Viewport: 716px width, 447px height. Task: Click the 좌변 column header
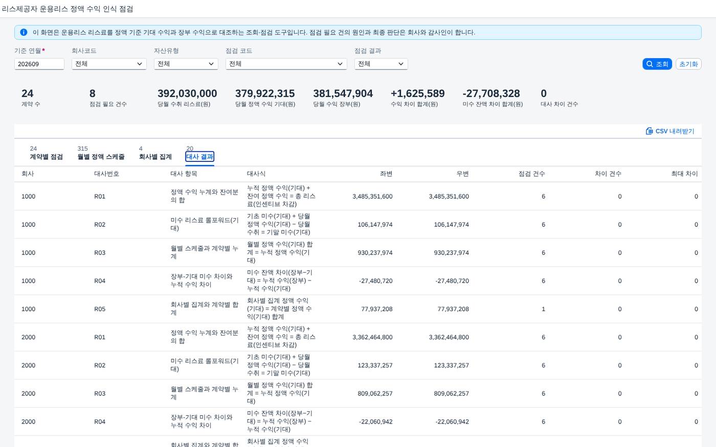tap(386, 174)
